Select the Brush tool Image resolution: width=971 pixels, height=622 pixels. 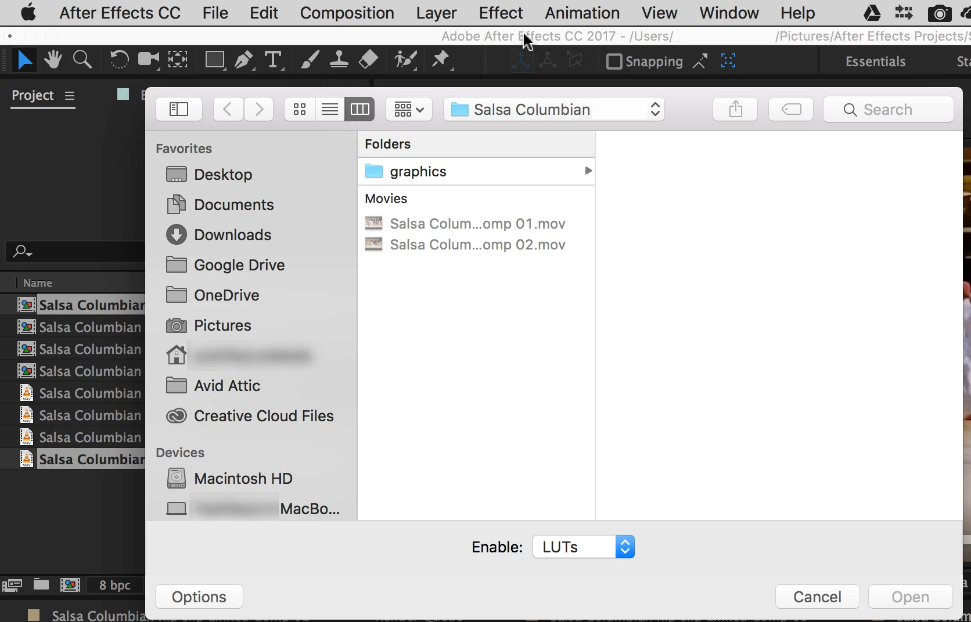pos(310,60)
